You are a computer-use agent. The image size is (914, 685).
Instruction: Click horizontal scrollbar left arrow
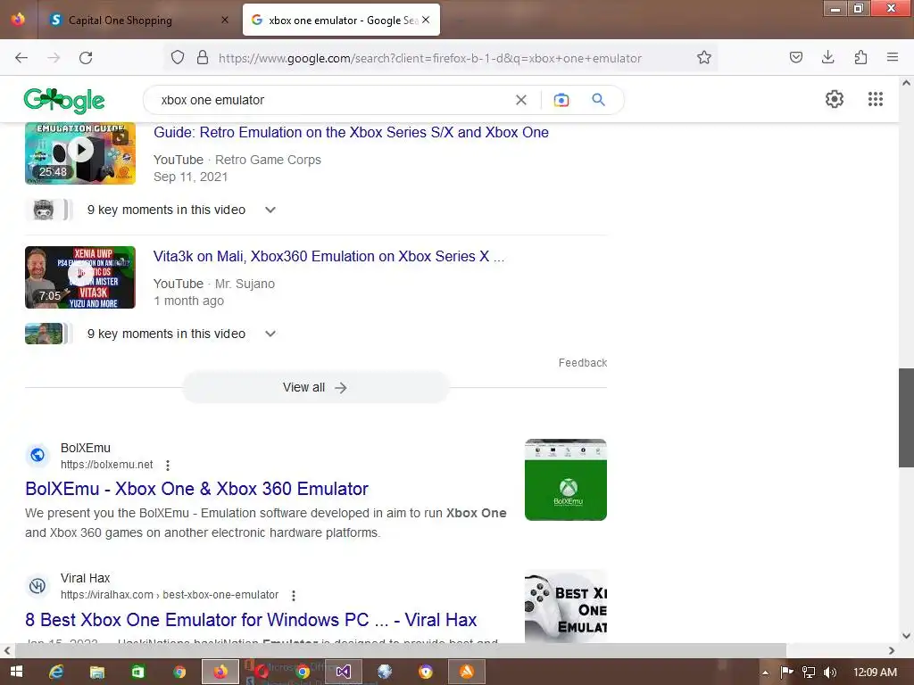[7, 650]
